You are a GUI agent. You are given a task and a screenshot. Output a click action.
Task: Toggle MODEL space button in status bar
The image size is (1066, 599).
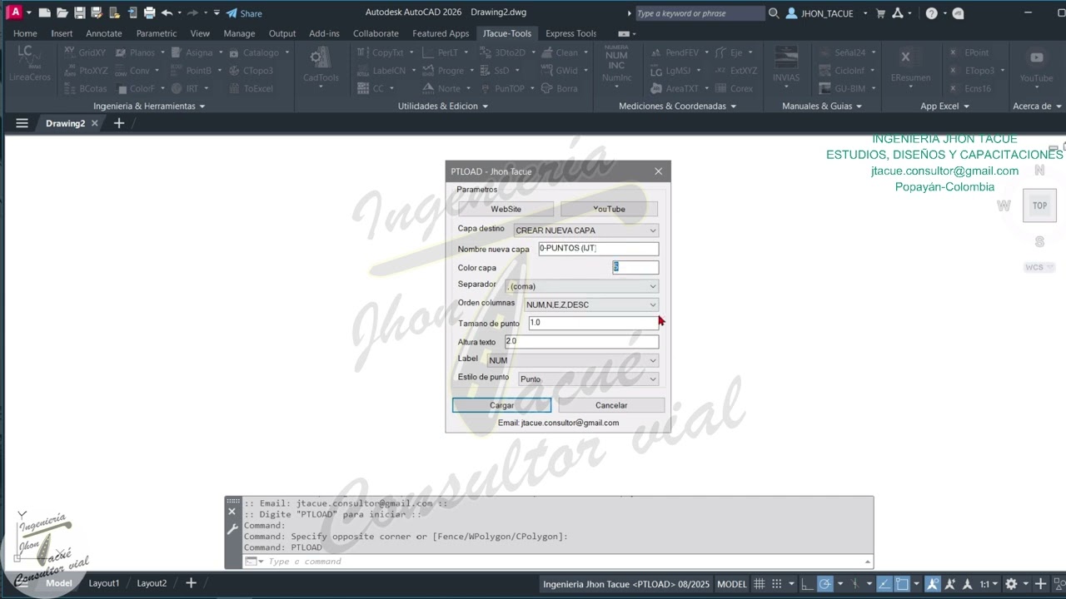732,584
